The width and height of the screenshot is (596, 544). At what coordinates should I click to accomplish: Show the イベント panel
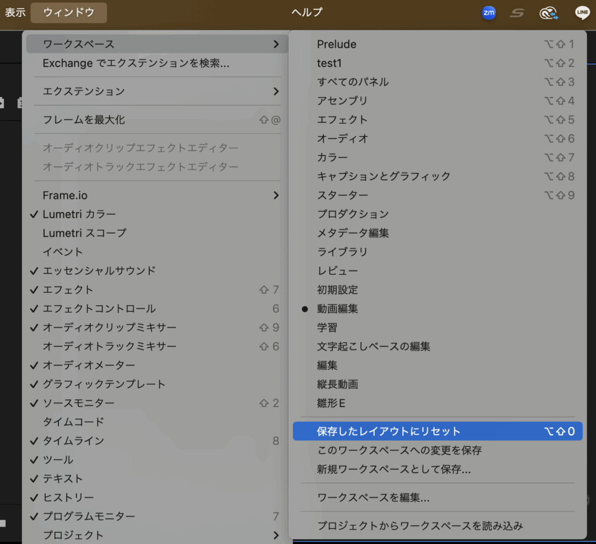pos(157,252)
